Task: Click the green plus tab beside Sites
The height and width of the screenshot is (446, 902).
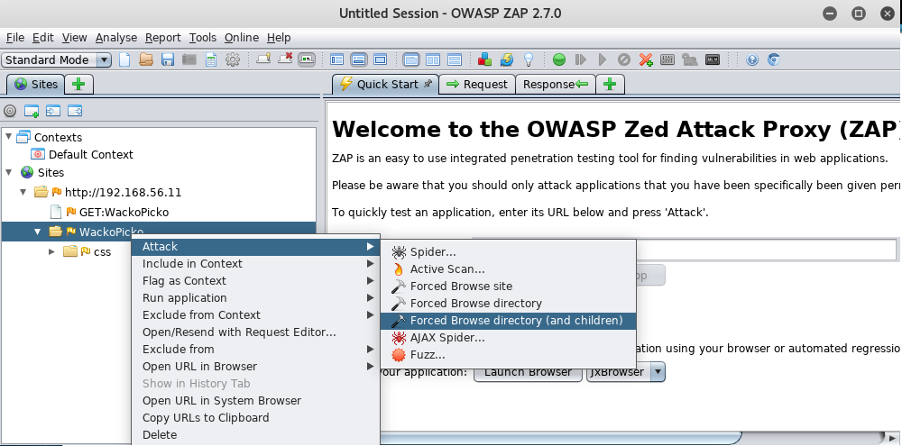Action: 78,85
